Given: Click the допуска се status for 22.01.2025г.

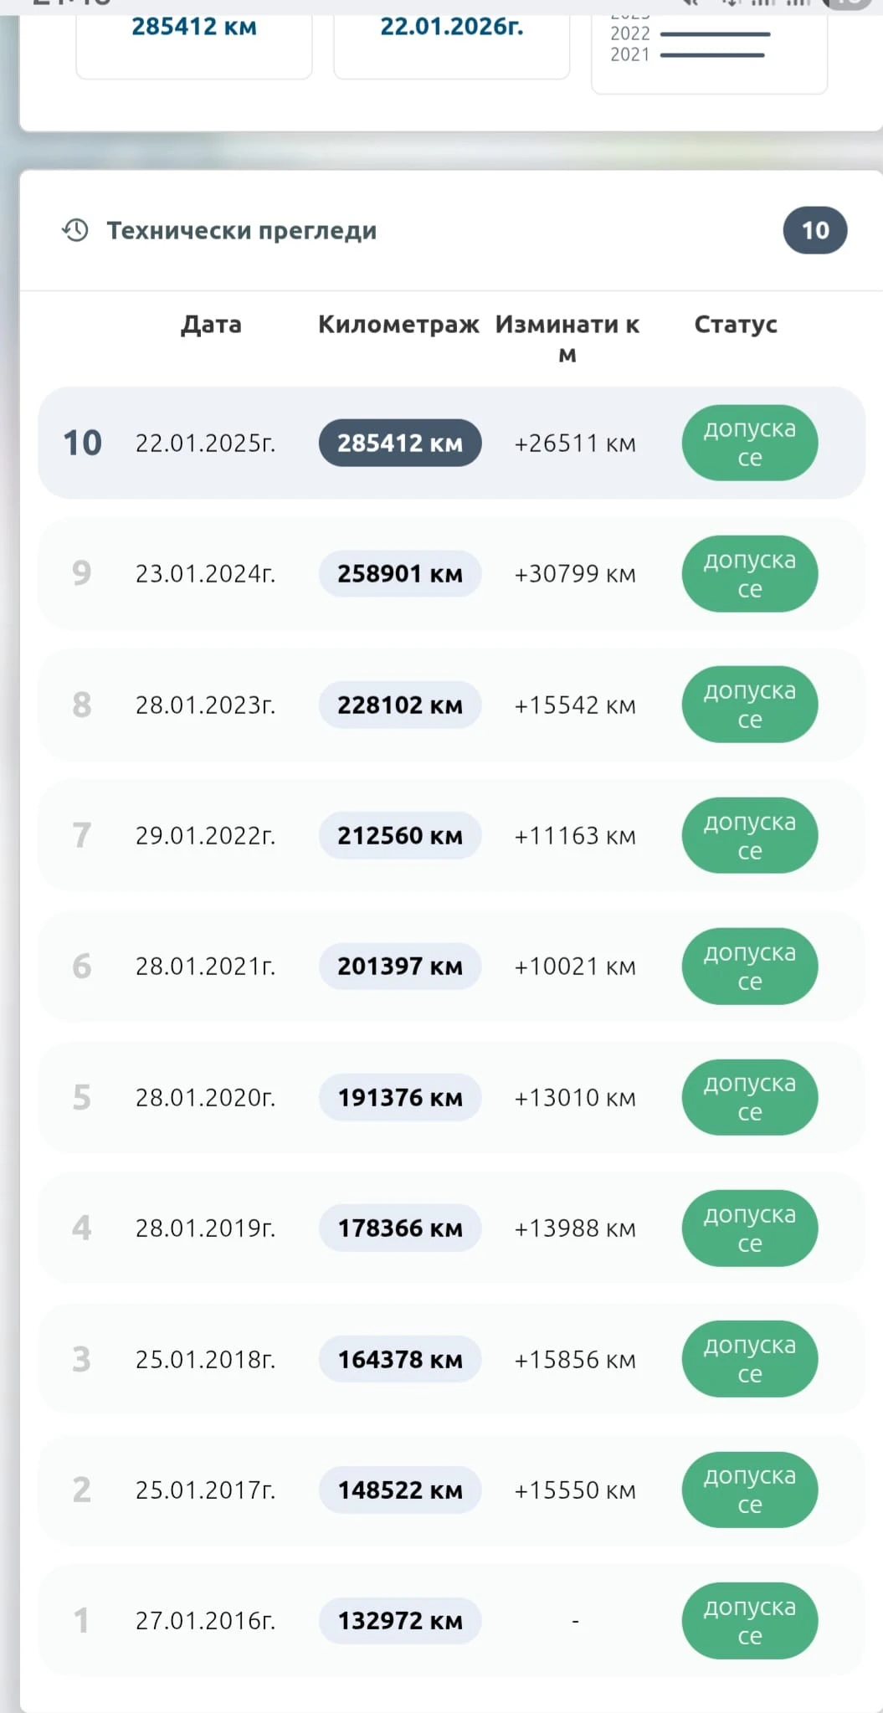Looking at the screenshot, I should (x=749, y=443).
